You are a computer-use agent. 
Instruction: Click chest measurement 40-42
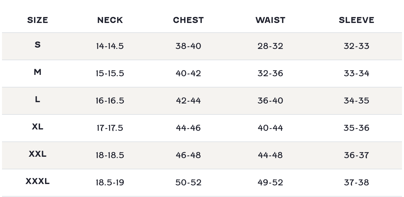coord(188,73)
